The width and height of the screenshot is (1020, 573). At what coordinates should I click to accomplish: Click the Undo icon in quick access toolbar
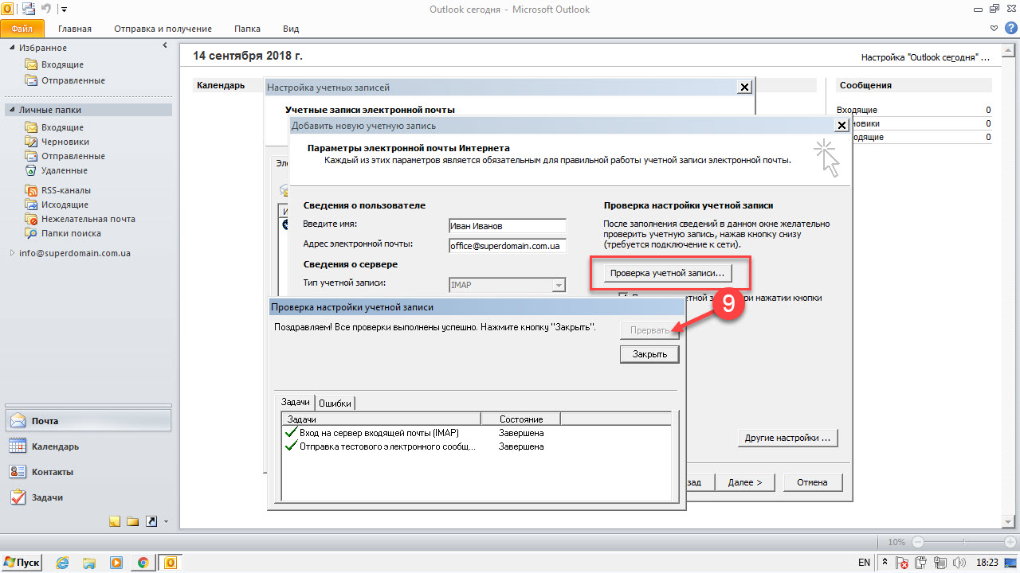point(46,9)
